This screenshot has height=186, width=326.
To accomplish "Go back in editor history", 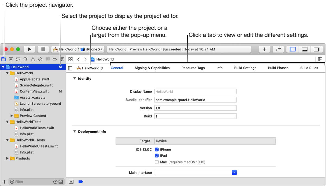I will coord(78,59).
